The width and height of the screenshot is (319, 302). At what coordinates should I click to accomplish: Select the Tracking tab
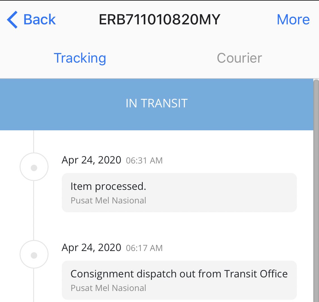[80, 58]
